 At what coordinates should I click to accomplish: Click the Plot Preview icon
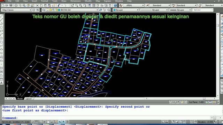(x=20, y=6)
